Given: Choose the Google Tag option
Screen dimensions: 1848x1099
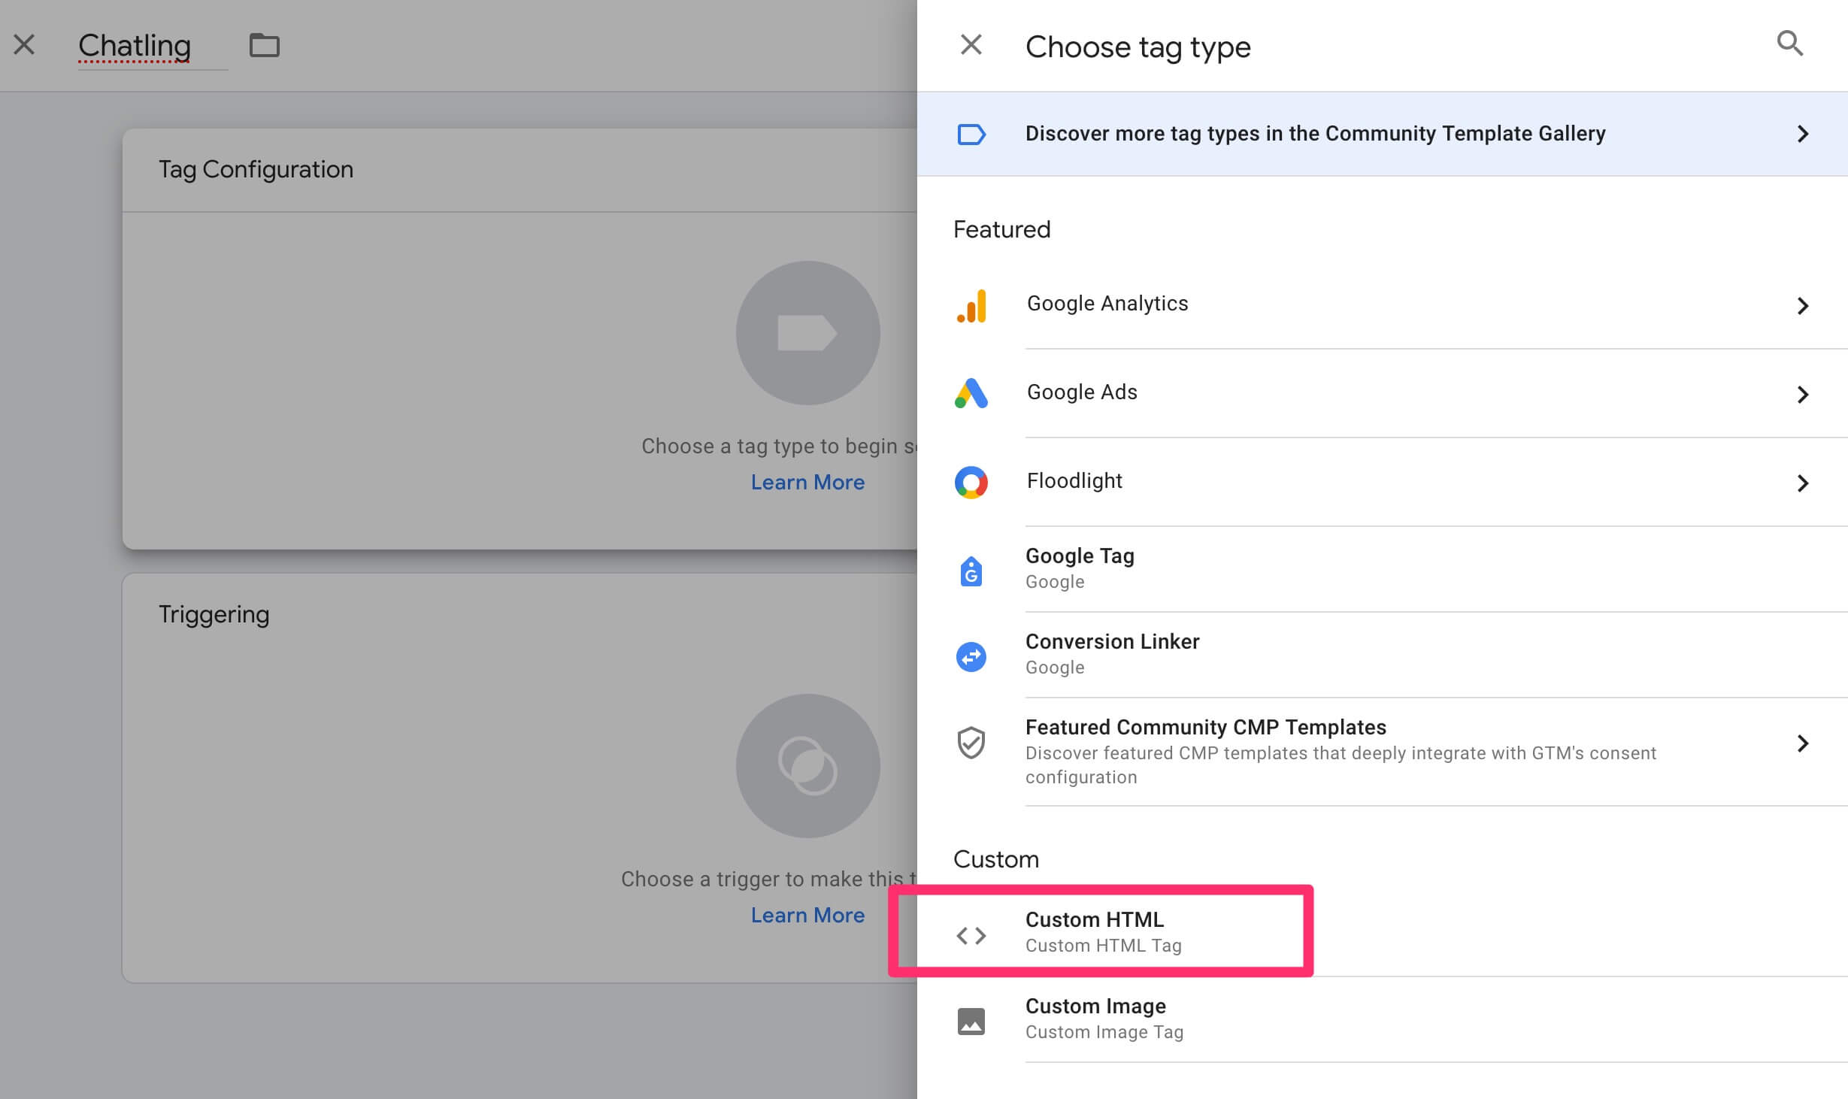Looking at the screenshot, I should pyautogui.click(x=1382, y=569).
